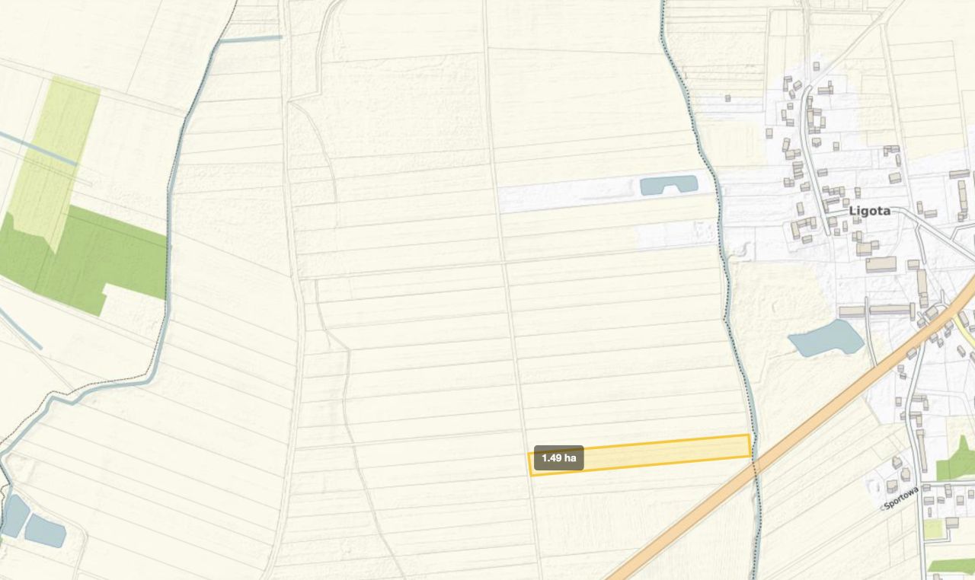Select the long narrow building near the orange road
The height and width of the screenshot is (580, 975).
pos(891,311)
